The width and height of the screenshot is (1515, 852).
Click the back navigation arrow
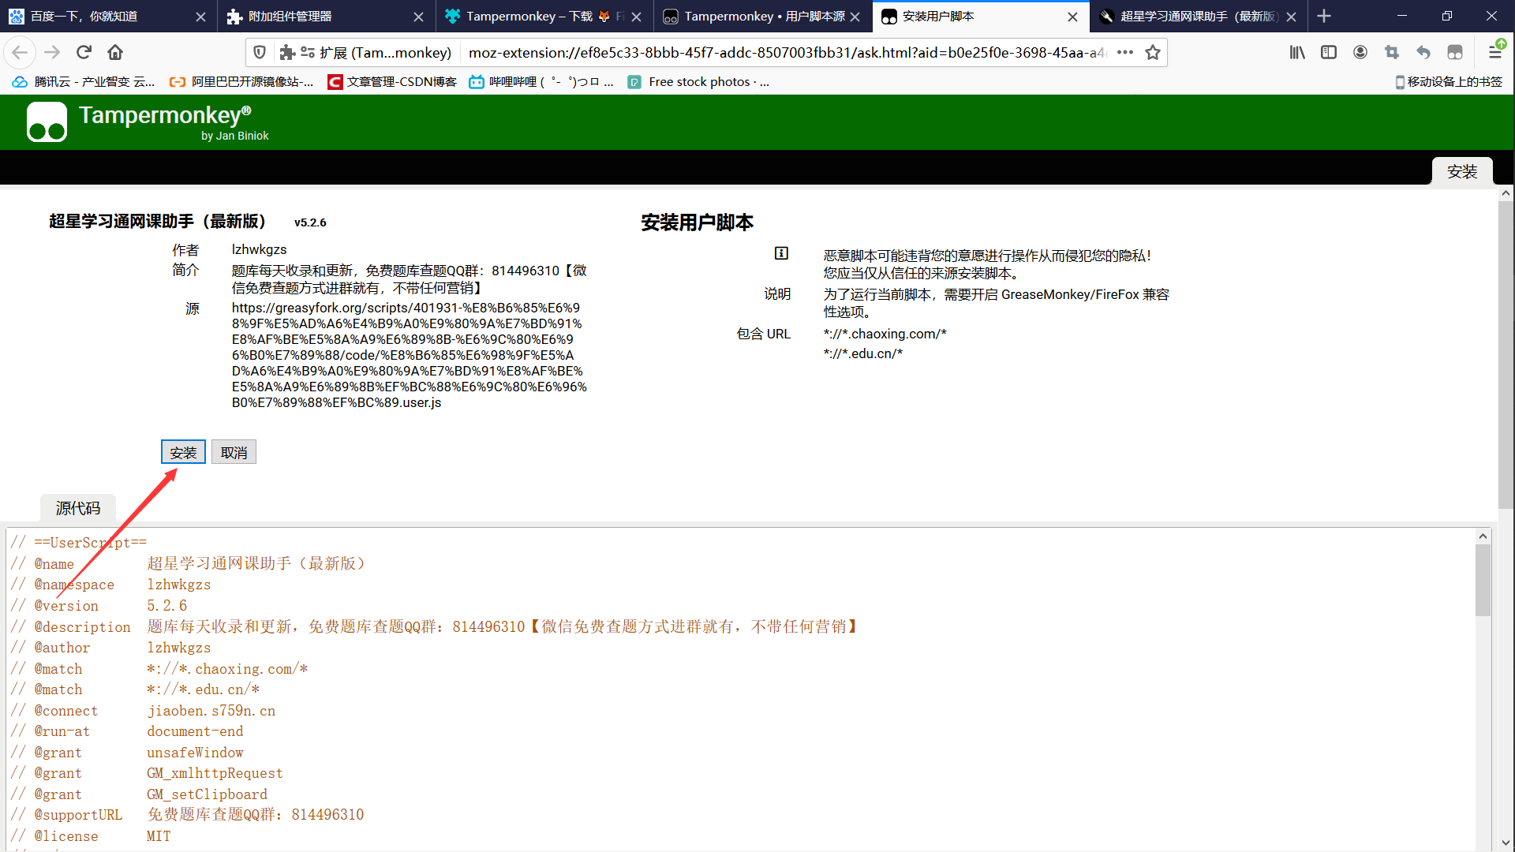click(20, 52)
